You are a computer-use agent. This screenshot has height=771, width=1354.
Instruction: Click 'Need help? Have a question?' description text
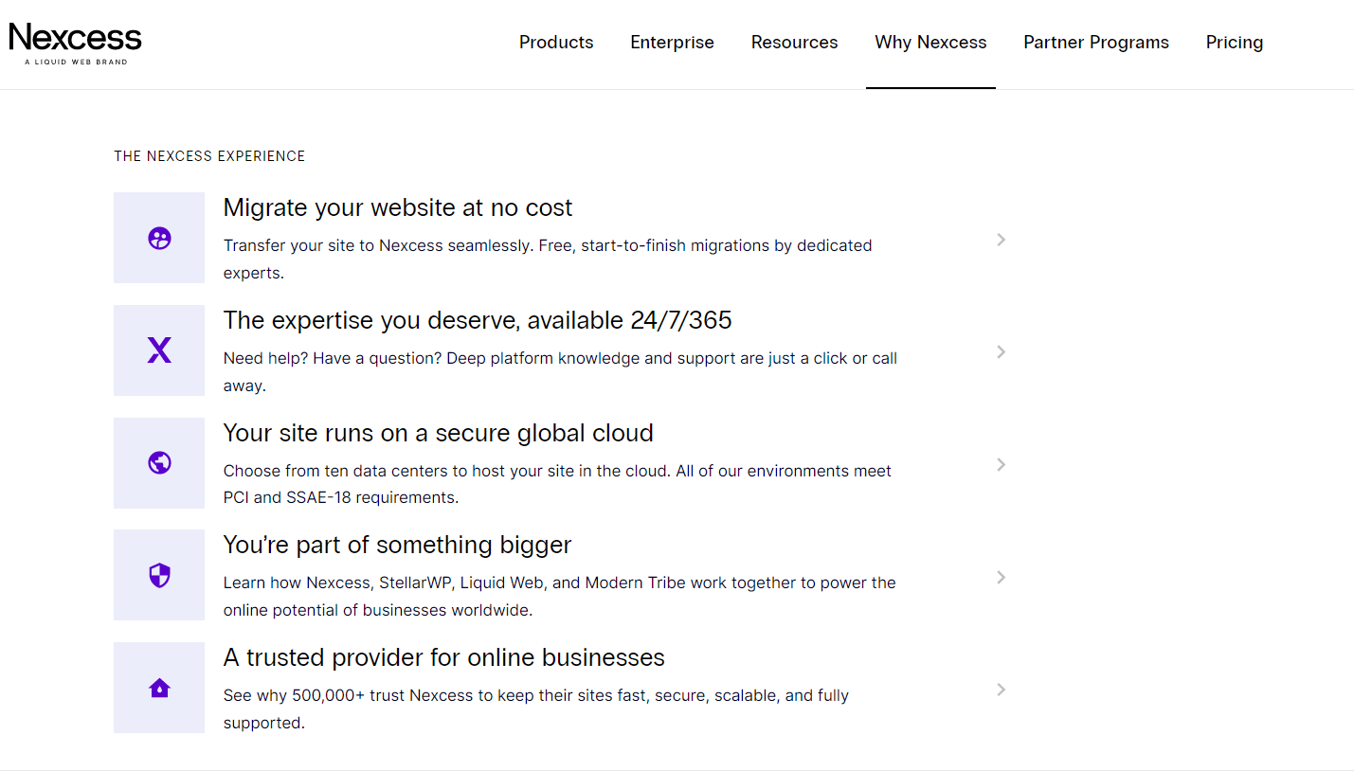click(x=560, y=371)
